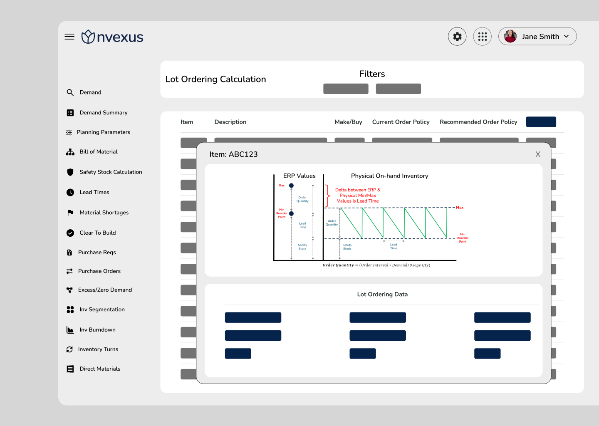The width and height of the screenshot is (599, 426).
Task: Click the Safety Stock Calculation shield icon
Action: pyautogui.click(x=70, y=172)
